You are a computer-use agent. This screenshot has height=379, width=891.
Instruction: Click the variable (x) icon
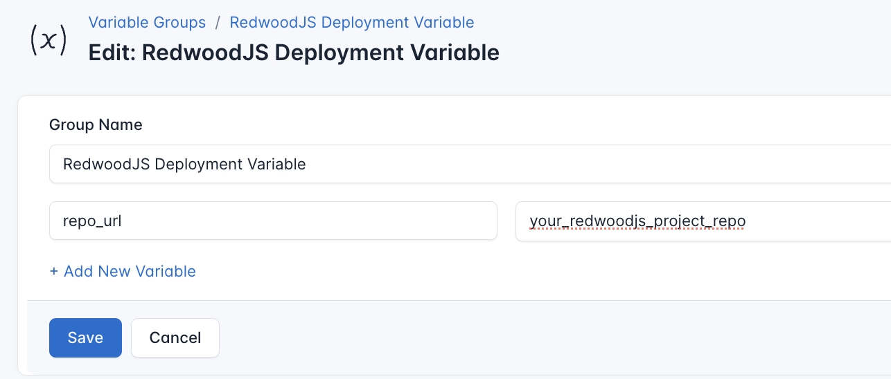click(x=48, y=40)
